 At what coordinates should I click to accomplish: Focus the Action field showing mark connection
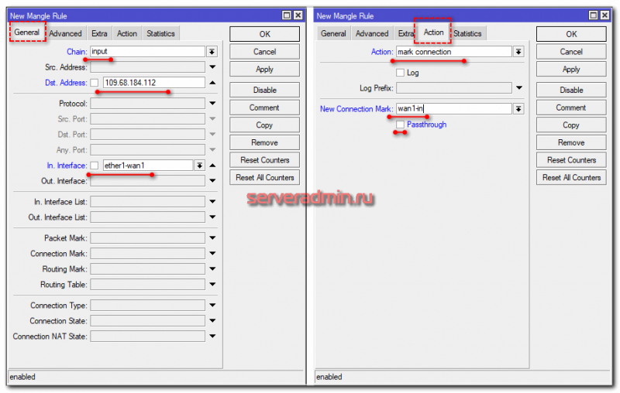coord(454,52)
